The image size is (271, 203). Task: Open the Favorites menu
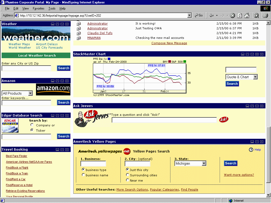coord(39,8)
